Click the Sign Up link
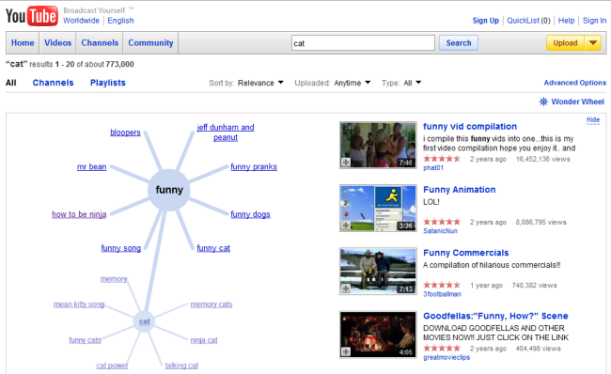The width and height of the screenshot is (611, 374). click(486, 21)
